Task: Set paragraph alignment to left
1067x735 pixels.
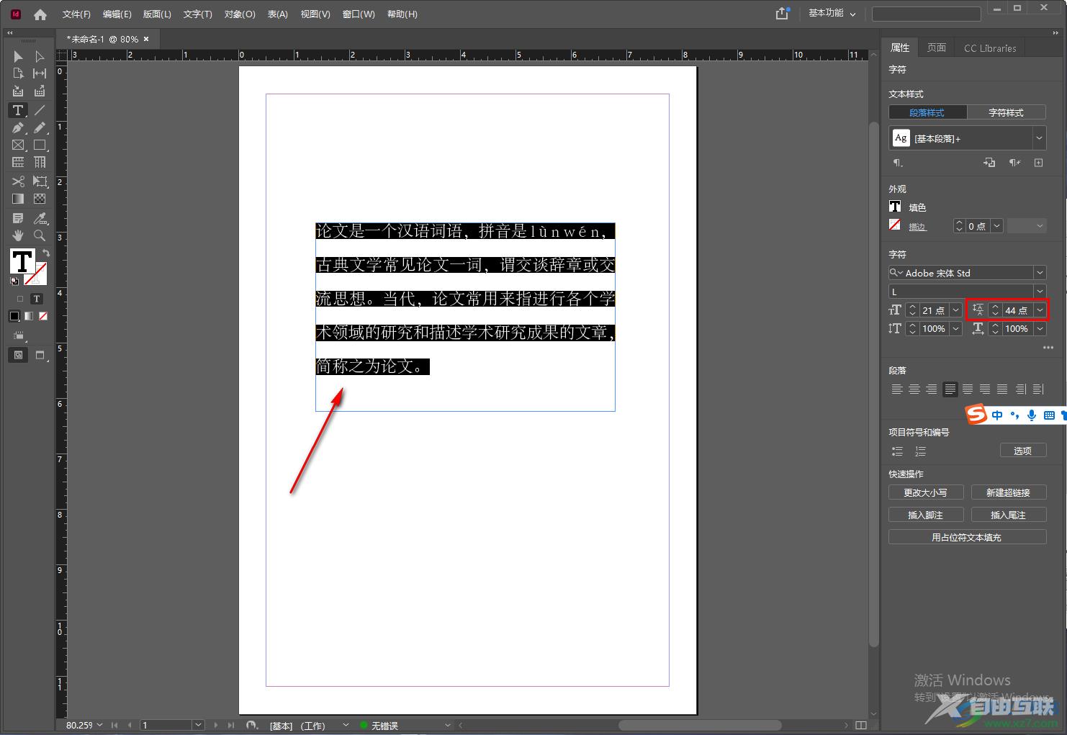Action: 897,389
